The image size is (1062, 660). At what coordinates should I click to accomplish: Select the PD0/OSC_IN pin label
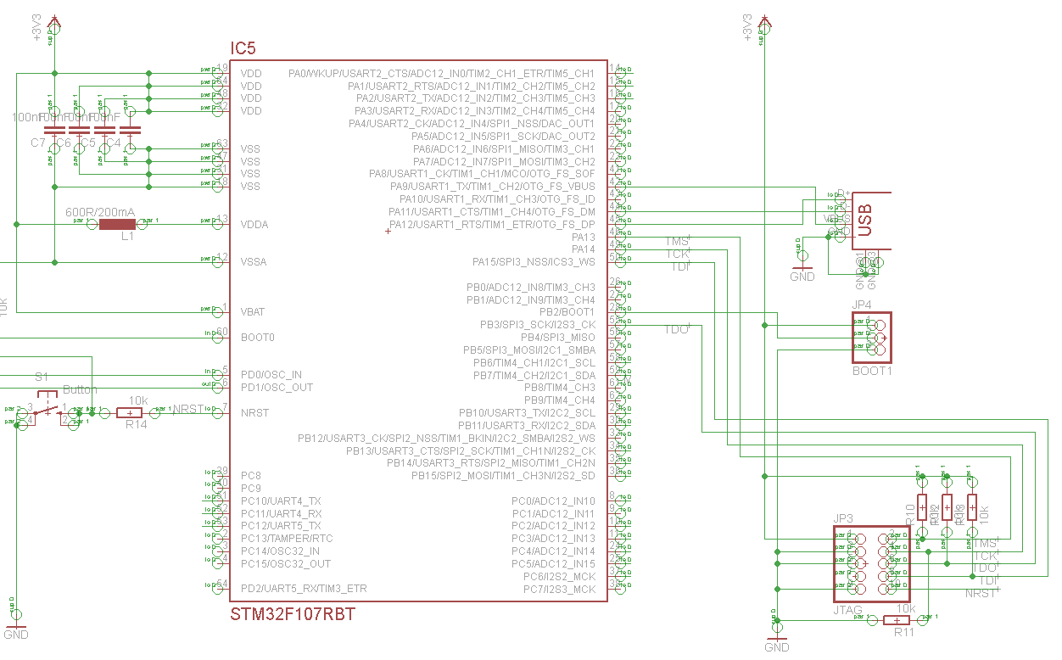[271, 375]
